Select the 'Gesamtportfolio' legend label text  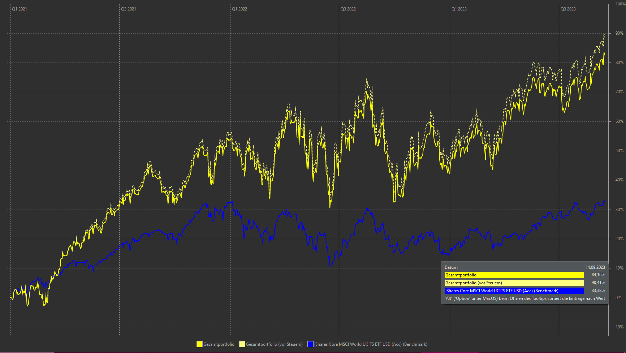click(219, 344)
